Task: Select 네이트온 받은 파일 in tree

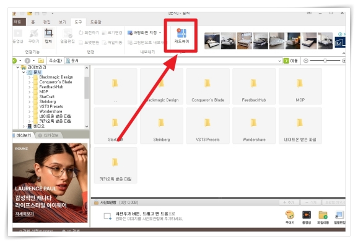Action: coord(55,116)
